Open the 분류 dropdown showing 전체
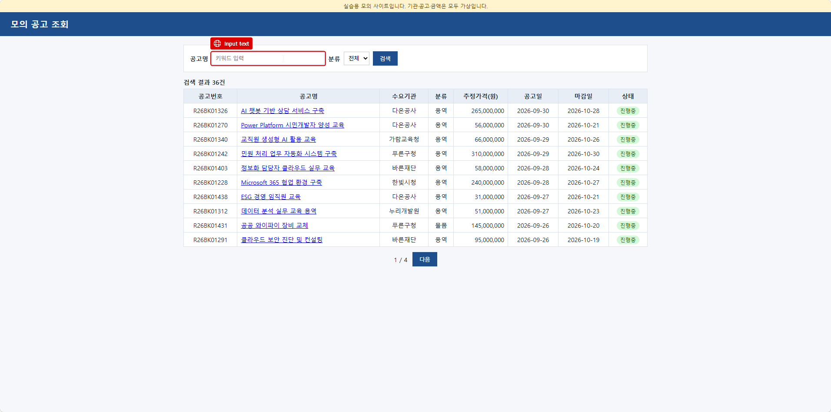 point(356,58)
